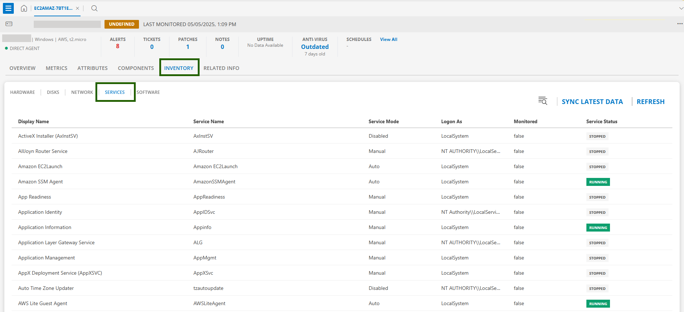Screen dimensions: 684x312
Task: Click STOPPED badge for ActiveX Installer
Action: (x=597, y=136)
